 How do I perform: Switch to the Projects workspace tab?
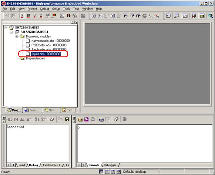tap(14, 110)
